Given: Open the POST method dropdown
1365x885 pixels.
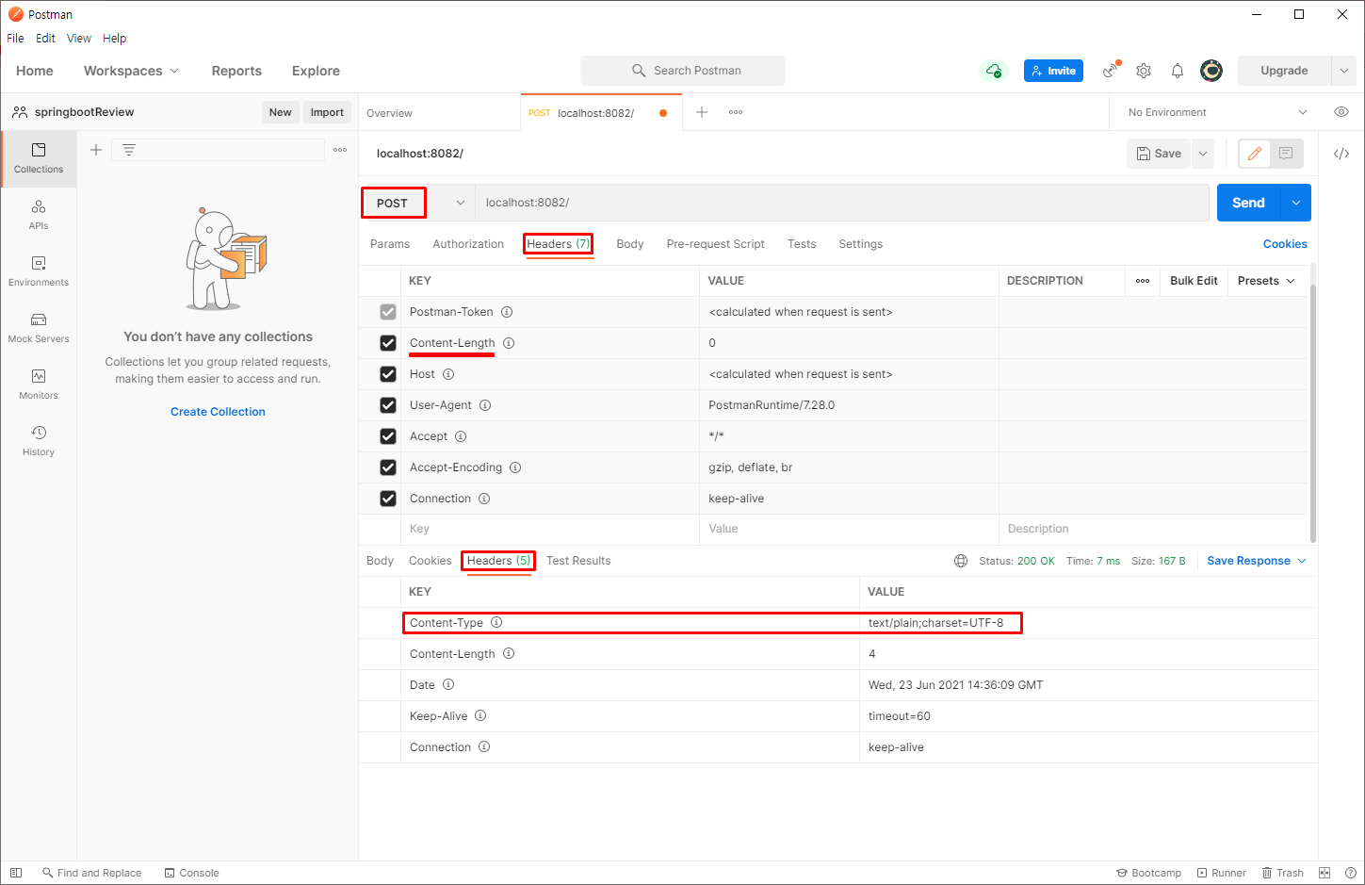Looking at the screenshot, I should (419, 203).
